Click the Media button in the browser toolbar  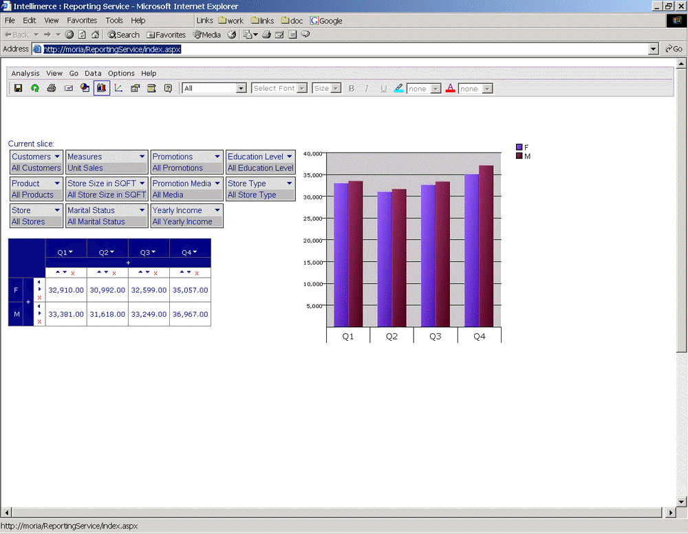click(x=207, y=34)
